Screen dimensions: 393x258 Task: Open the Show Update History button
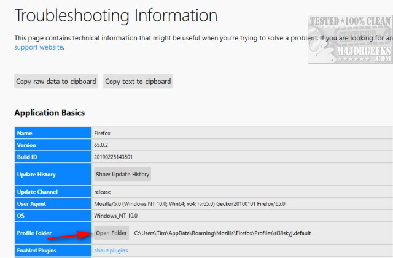[x=123, y=174]
